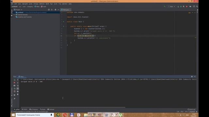Open the Event Log button
209x117 pixels.
tap(192, 110)
